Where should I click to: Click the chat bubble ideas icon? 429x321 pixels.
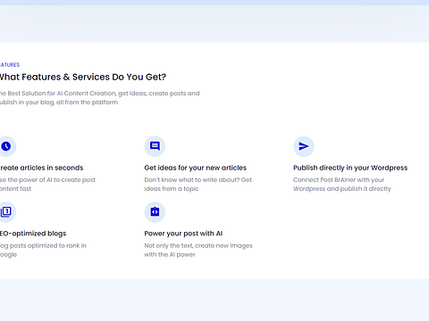tap(155, 146)
